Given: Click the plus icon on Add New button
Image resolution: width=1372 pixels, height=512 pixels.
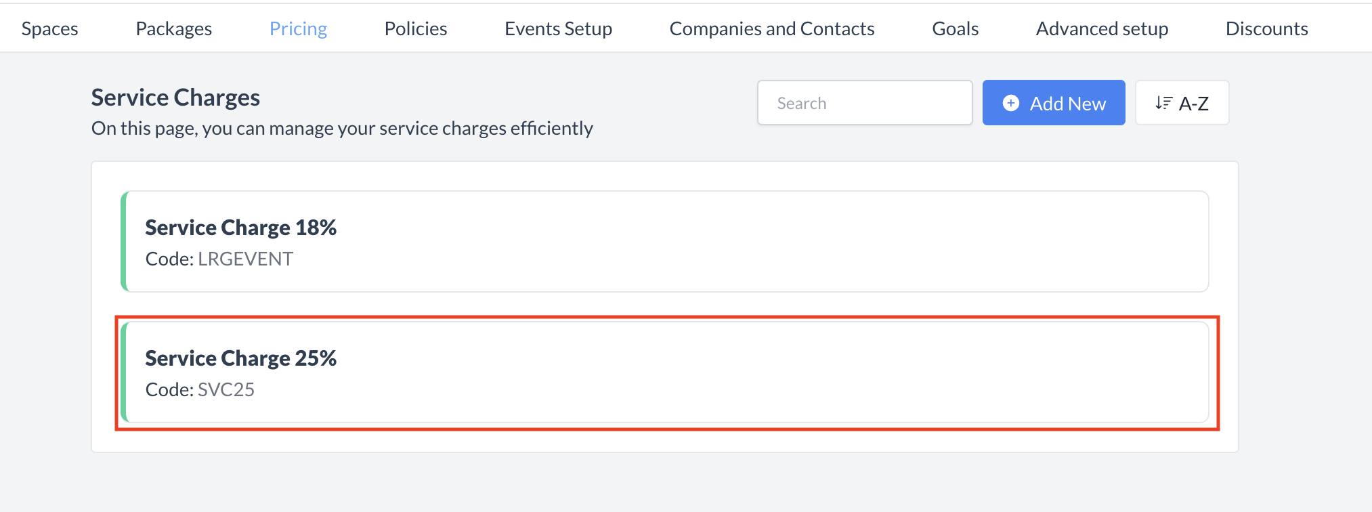Looking at the screenshot, I should 1010,103.
